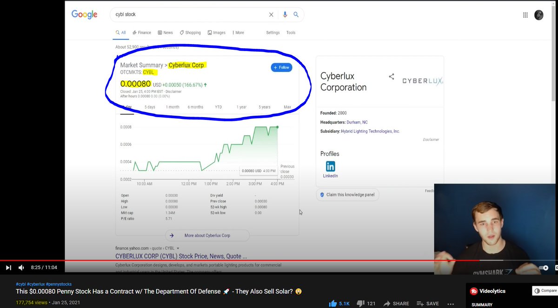Select the All search tab
558x308 pixels.
(x=120, y=33)
